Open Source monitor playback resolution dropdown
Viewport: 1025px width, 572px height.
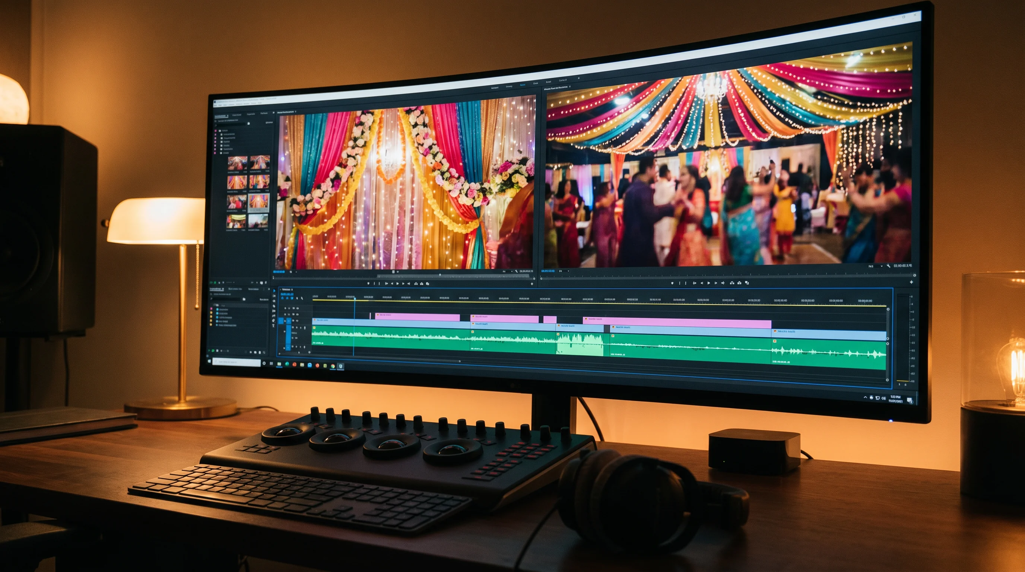coord(507,271)
